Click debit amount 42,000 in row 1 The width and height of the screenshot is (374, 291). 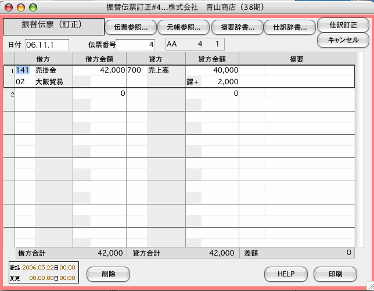coord(99,70)
